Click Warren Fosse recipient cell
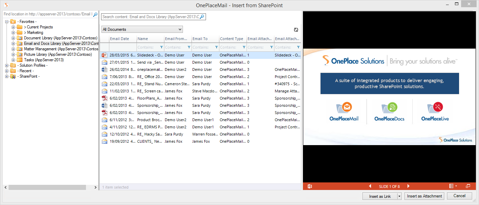This screenshot has height=205, width=479. (x=205, y=134)
